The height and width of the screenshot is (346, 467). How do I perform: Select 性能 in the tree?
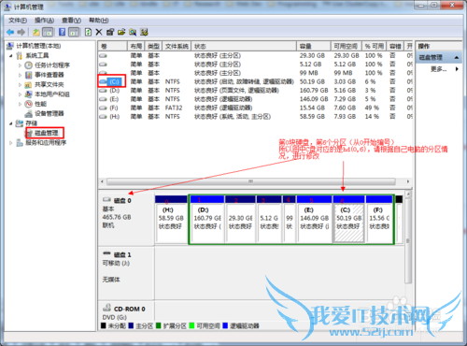tap(40, 104)
